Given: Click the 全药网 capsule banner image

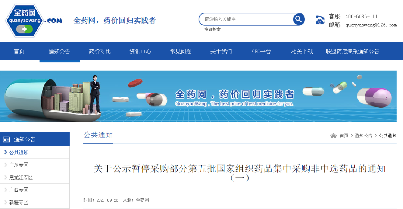Looking at the screenshot, I should (198, 96).
